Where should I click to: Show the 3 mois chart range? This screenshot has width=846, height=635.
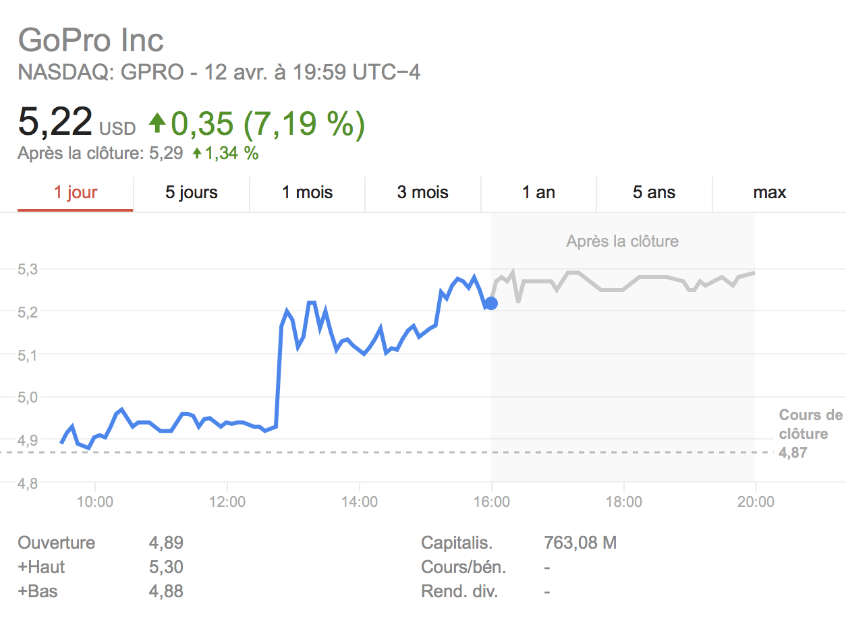pyautogui.click(x=423, y=193)
